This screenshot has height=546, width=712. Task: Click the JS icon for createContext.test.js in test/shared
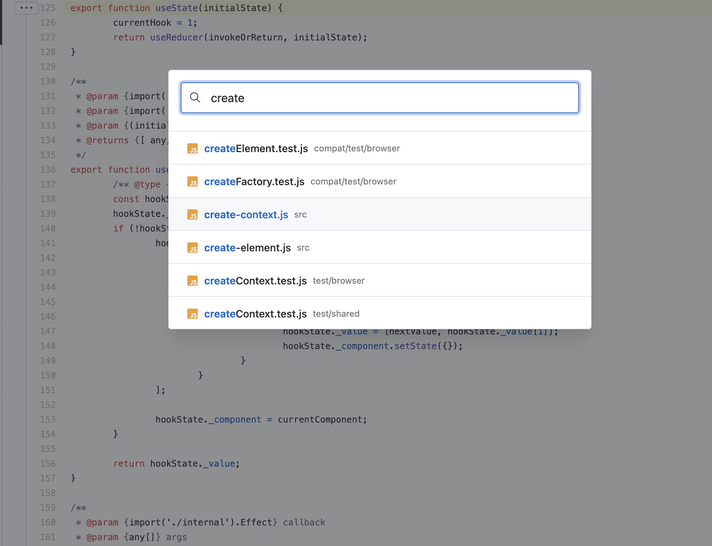pyautogui.click(x=193, y=314)
